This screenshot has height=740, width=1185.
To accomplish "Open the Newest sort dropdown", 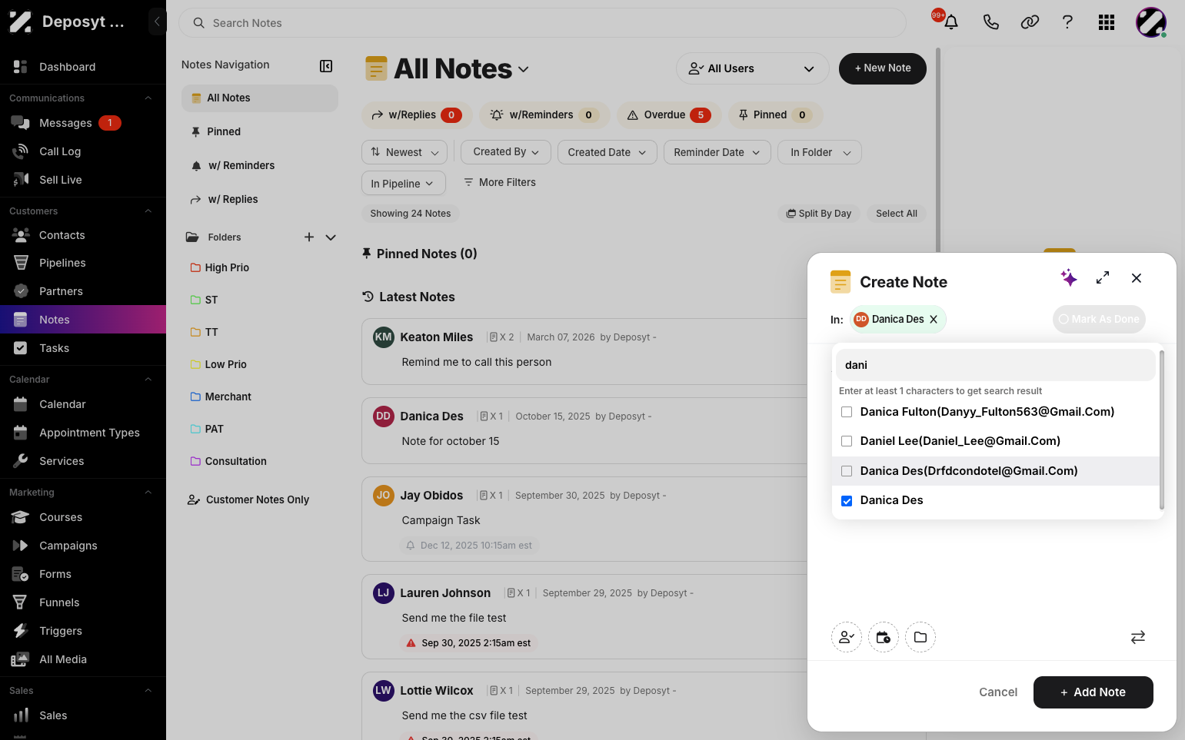I will pos(404,152).
